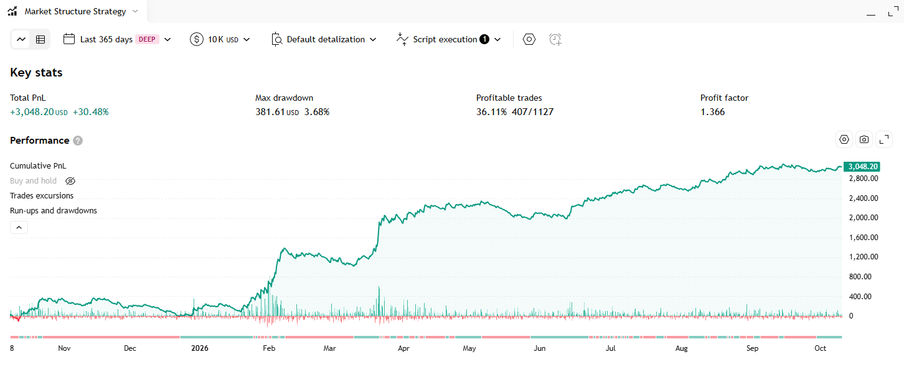This screenshot has width=904, height=367.
Task: Click the +30.48% Total PnL percentage
Action: (91, 113)
